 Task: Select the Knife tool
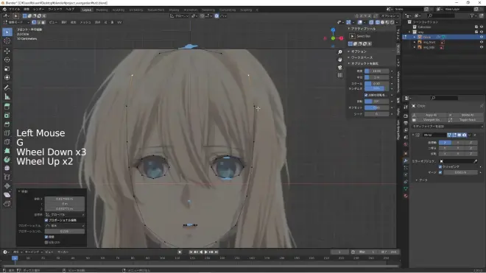point(7,142)
